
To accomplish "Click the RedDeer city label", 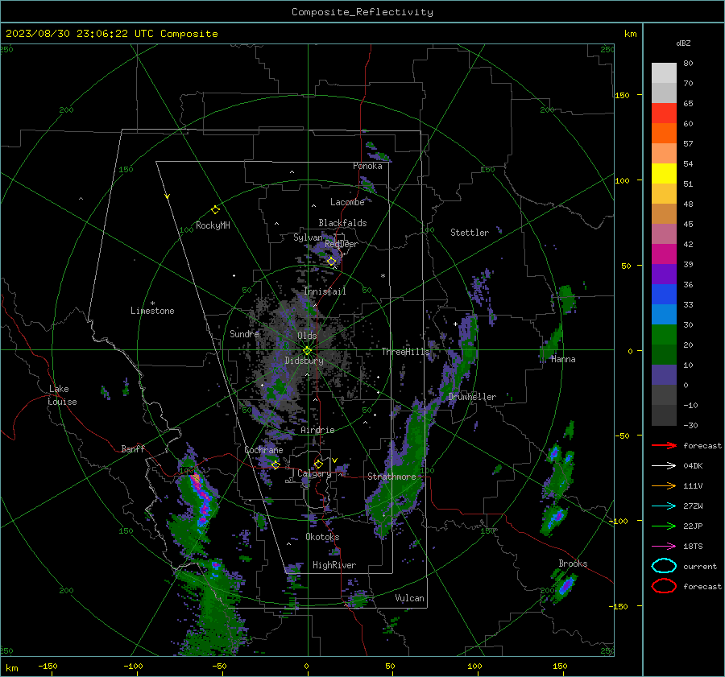I will [x=342, y=244].
